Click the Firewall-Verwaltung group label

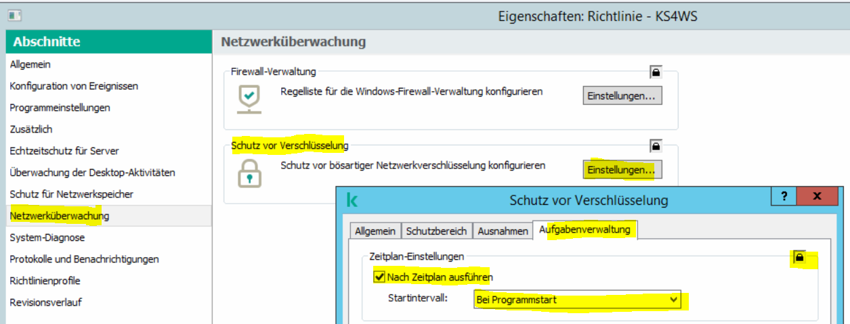(x=274, y=71)
